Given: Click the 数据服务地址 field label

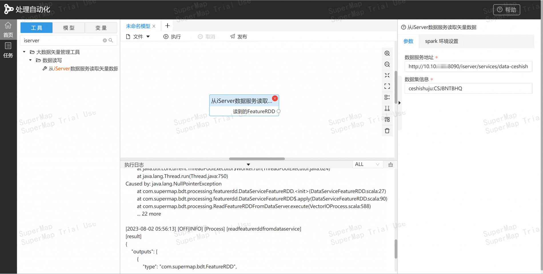Looking at the screenshot, I should click(x=419, y=57).
